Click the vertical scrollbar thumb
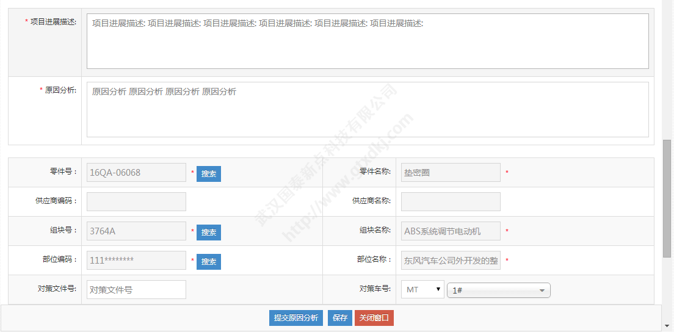 (667, 198)
